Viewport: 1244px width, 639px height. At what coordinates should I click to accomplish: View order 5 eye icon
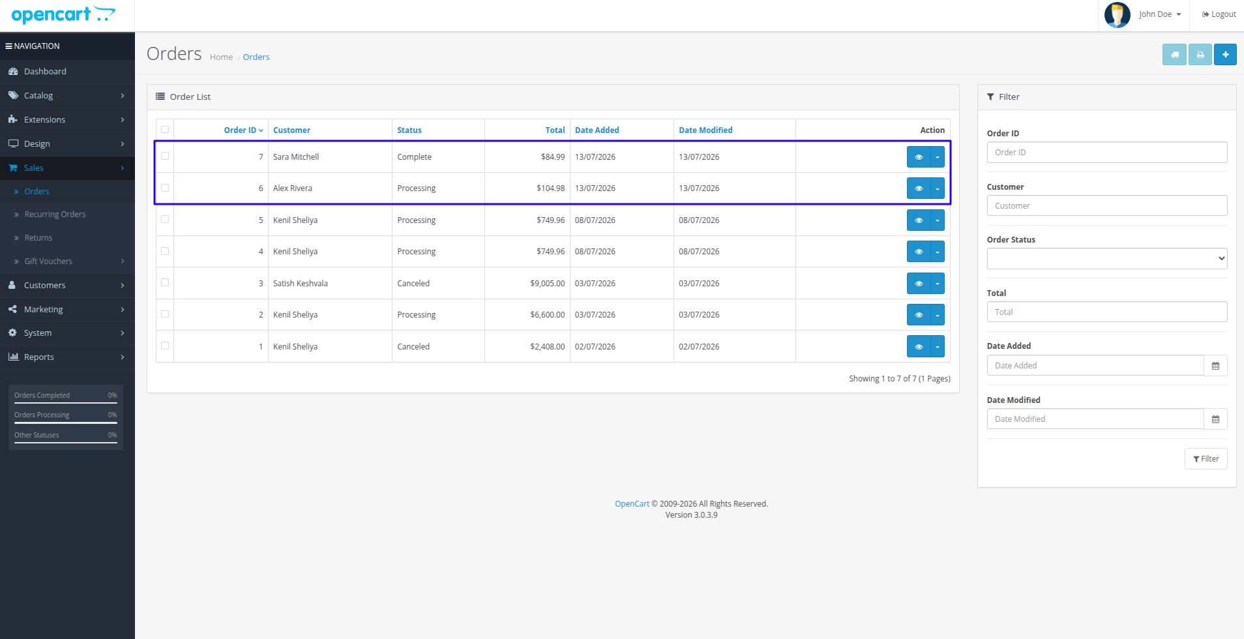pyautogui.click(x=919, y=220)
